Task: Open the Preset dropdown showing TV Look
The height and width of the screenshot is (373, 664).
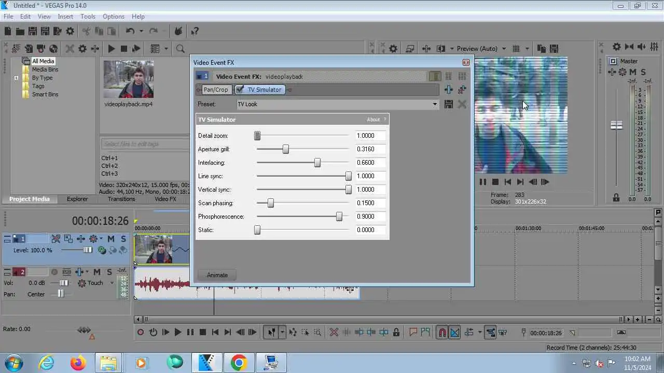Action: (435, 104)
